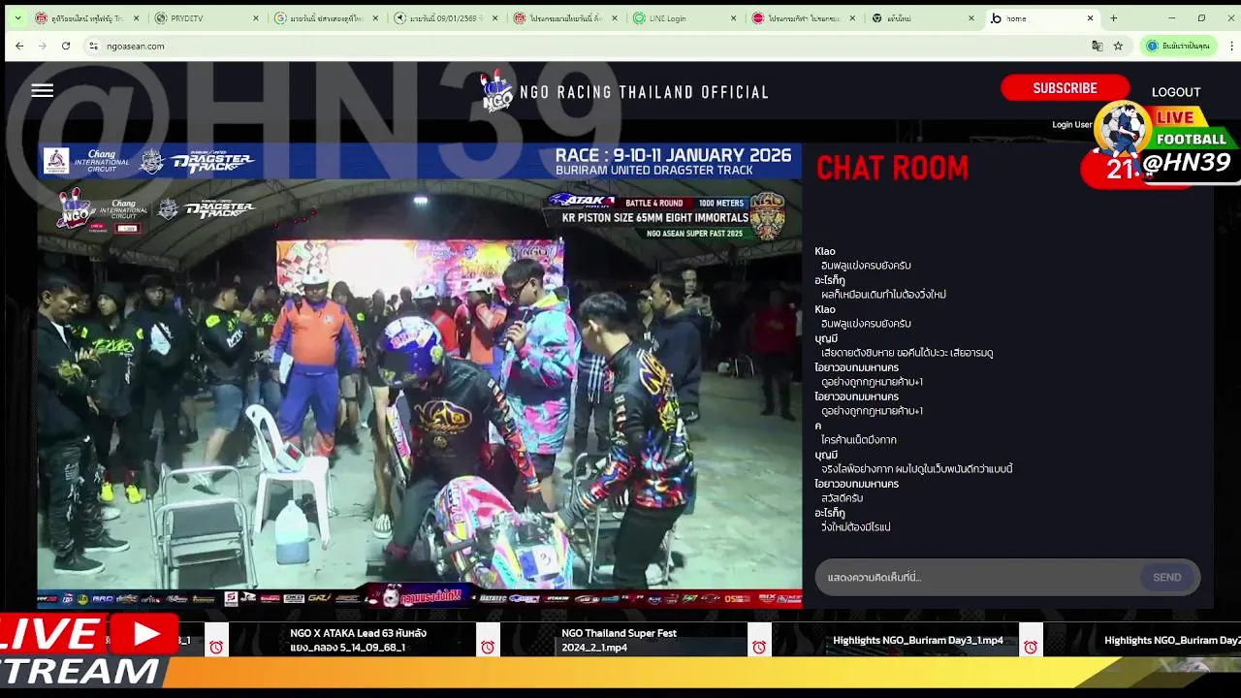Click clock icon before Highlights NGO_Buriram Day3_1.mp4
Image resolution: width=1241 pixels, height=698 pixels.
[759, 647]
